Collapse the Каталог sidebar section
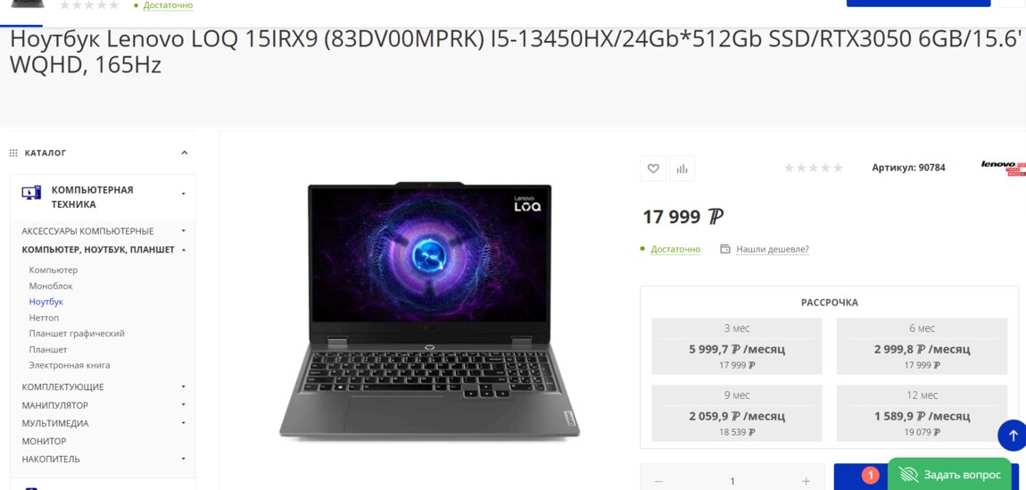 click(185, 154)
